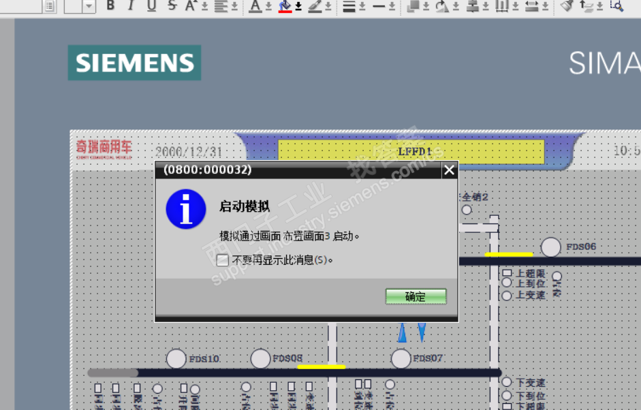Click the yellow bar left of FDS06
641x410 pixels.
coord(509,254)
